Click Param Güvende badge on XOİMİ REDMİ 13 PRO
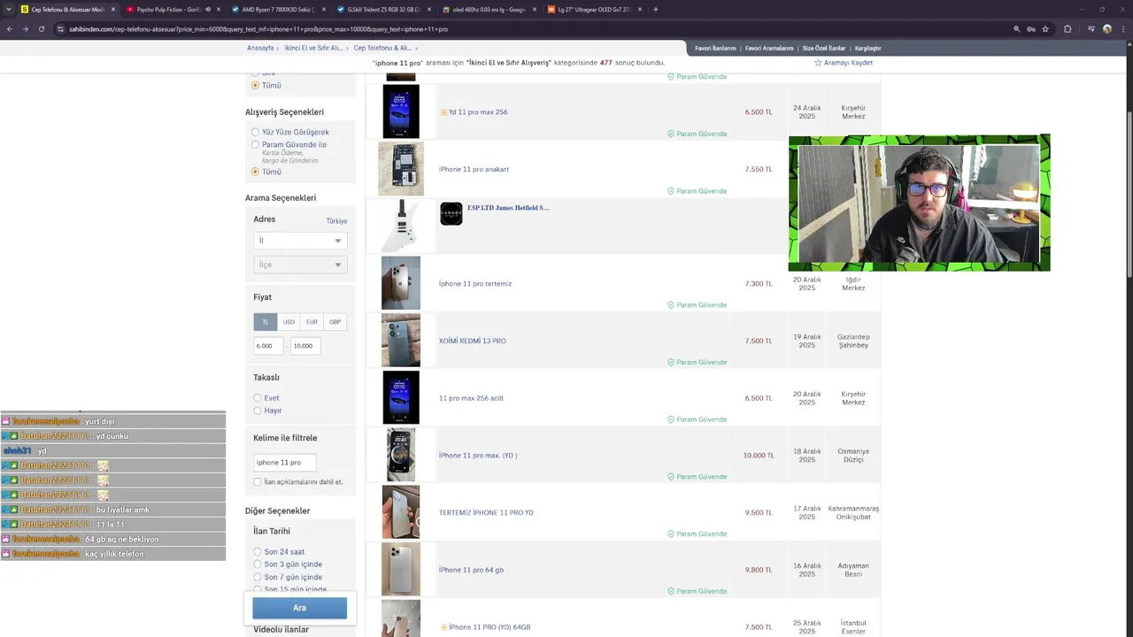Image resolution: width=1133 pixels, height=637 pixels. pos(697,362)
